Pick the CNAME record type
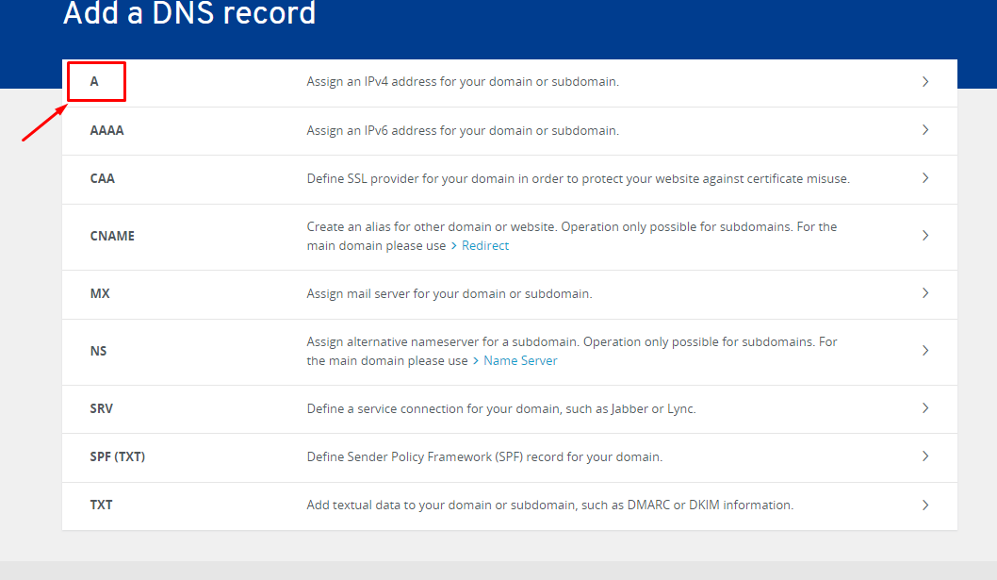The height and width of the screenshot is (580, 997). (112, 236)
